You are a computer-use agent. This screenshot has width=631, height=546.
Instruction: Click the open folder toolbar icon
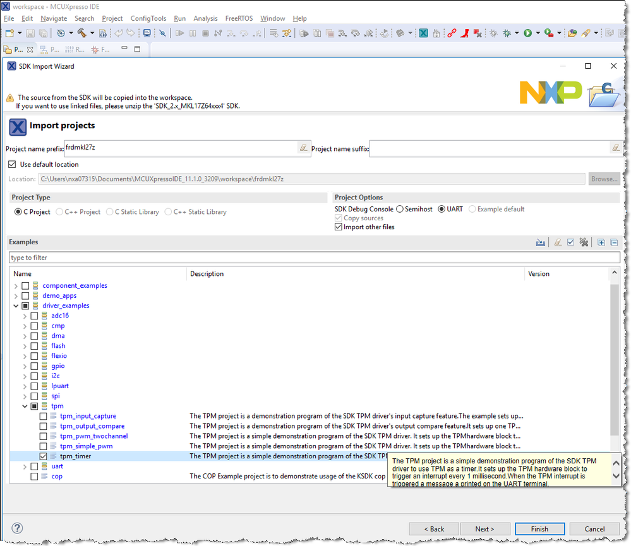click(572, 33)
